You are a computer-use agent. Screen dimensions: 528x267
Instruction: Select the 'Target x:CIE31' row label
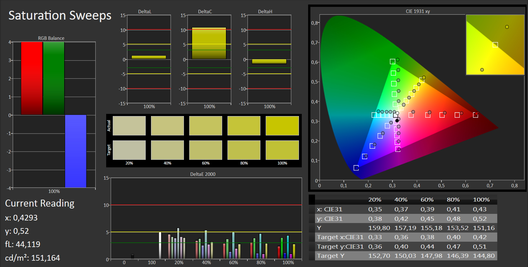coord(340,237)
